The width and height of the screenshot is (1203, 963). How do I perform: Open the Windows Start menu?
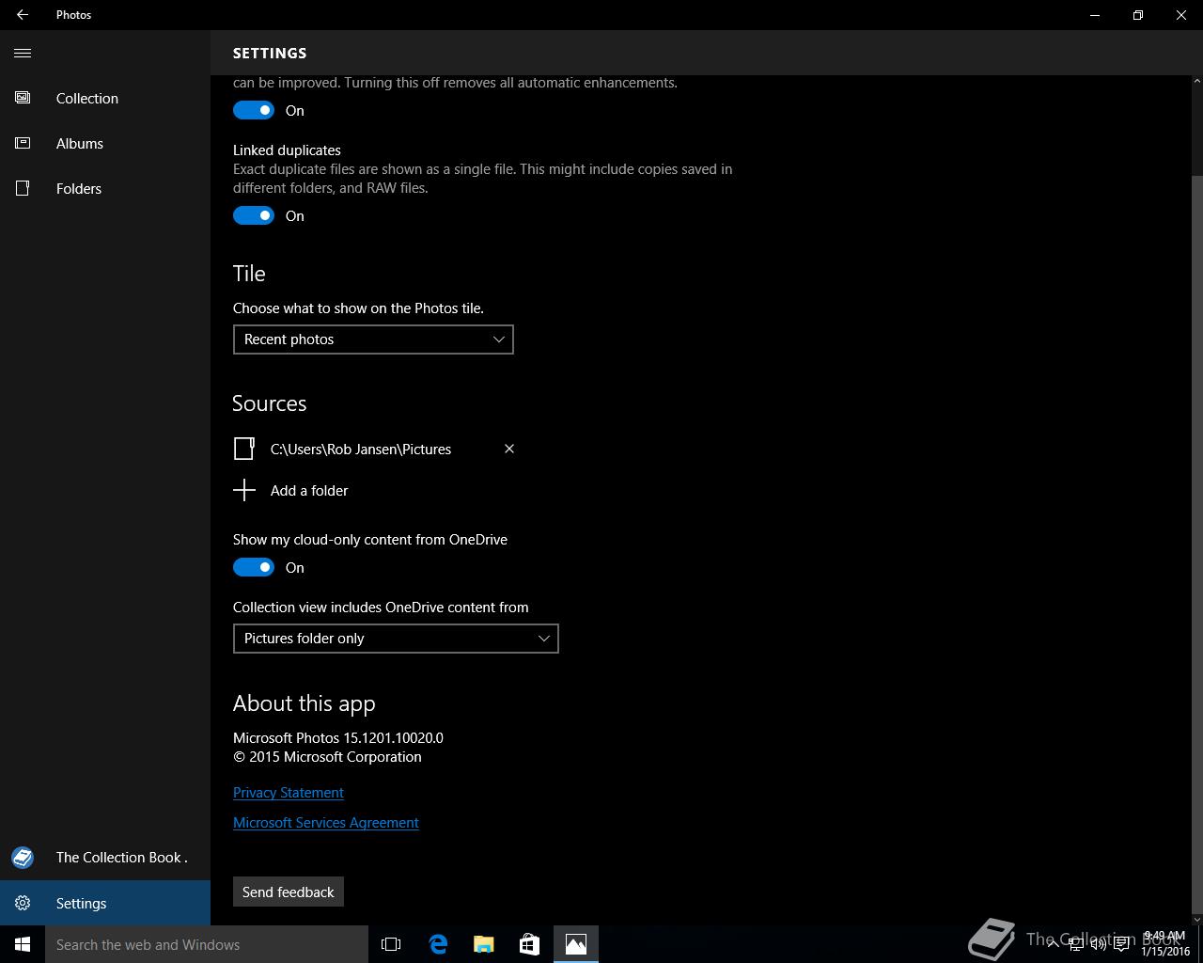(23, 944)
